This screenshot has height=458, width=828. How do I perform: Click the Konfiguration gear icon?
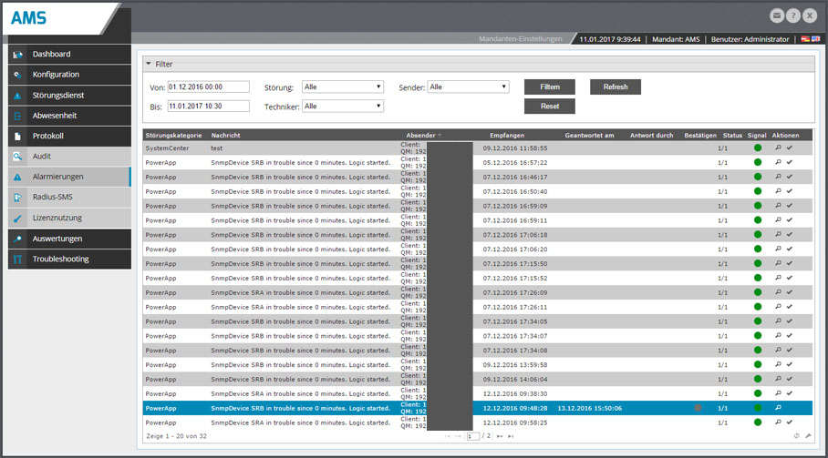point(18,75)
